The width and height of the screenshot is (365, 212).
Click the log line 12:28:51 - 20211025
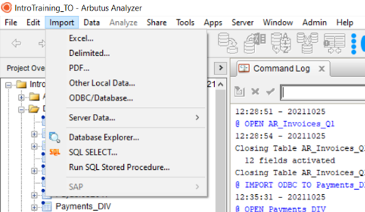[280, 112]
